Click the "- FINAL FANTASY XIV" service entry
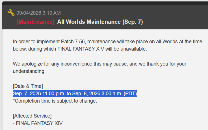The height and width of the screenshot is (130, 208). tap(38, 123)
